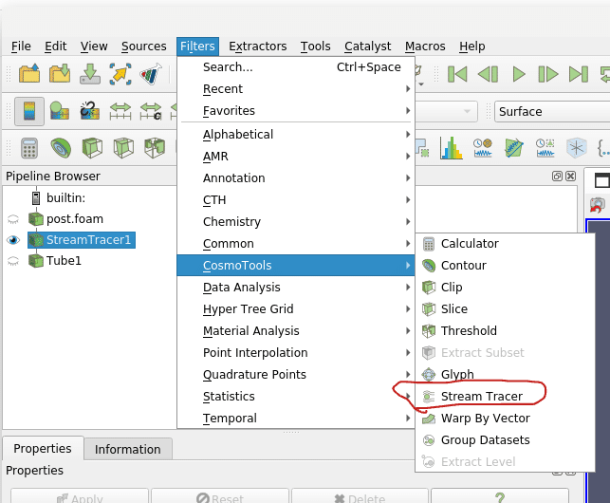The height and width of the screenshot is (503, 610).
Task: Click the Clip toolbar icon
Action: pos(92,148)
